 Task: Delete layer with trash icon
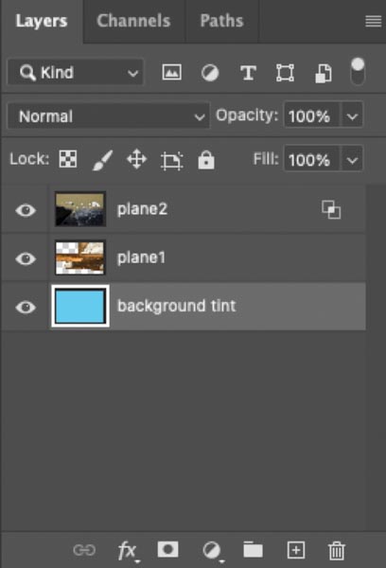click(x=337, y=551)
